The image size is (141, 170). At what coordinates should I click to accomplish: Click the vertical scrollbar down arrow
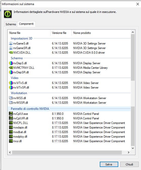(x=133, y=148)
